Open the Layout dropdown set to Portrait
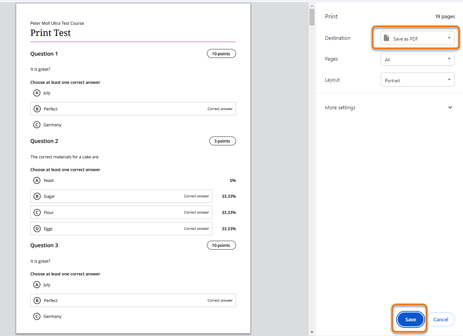Screen dimensions: 463x336 tap(417, 80)
